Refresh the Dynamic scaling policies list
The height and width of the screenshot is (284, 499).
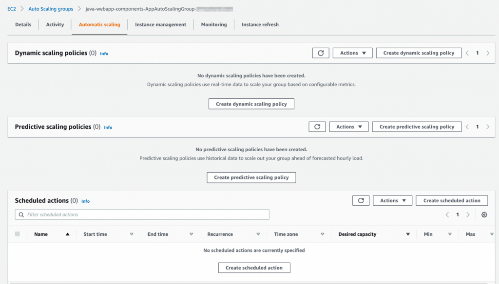tap(321, 53)
